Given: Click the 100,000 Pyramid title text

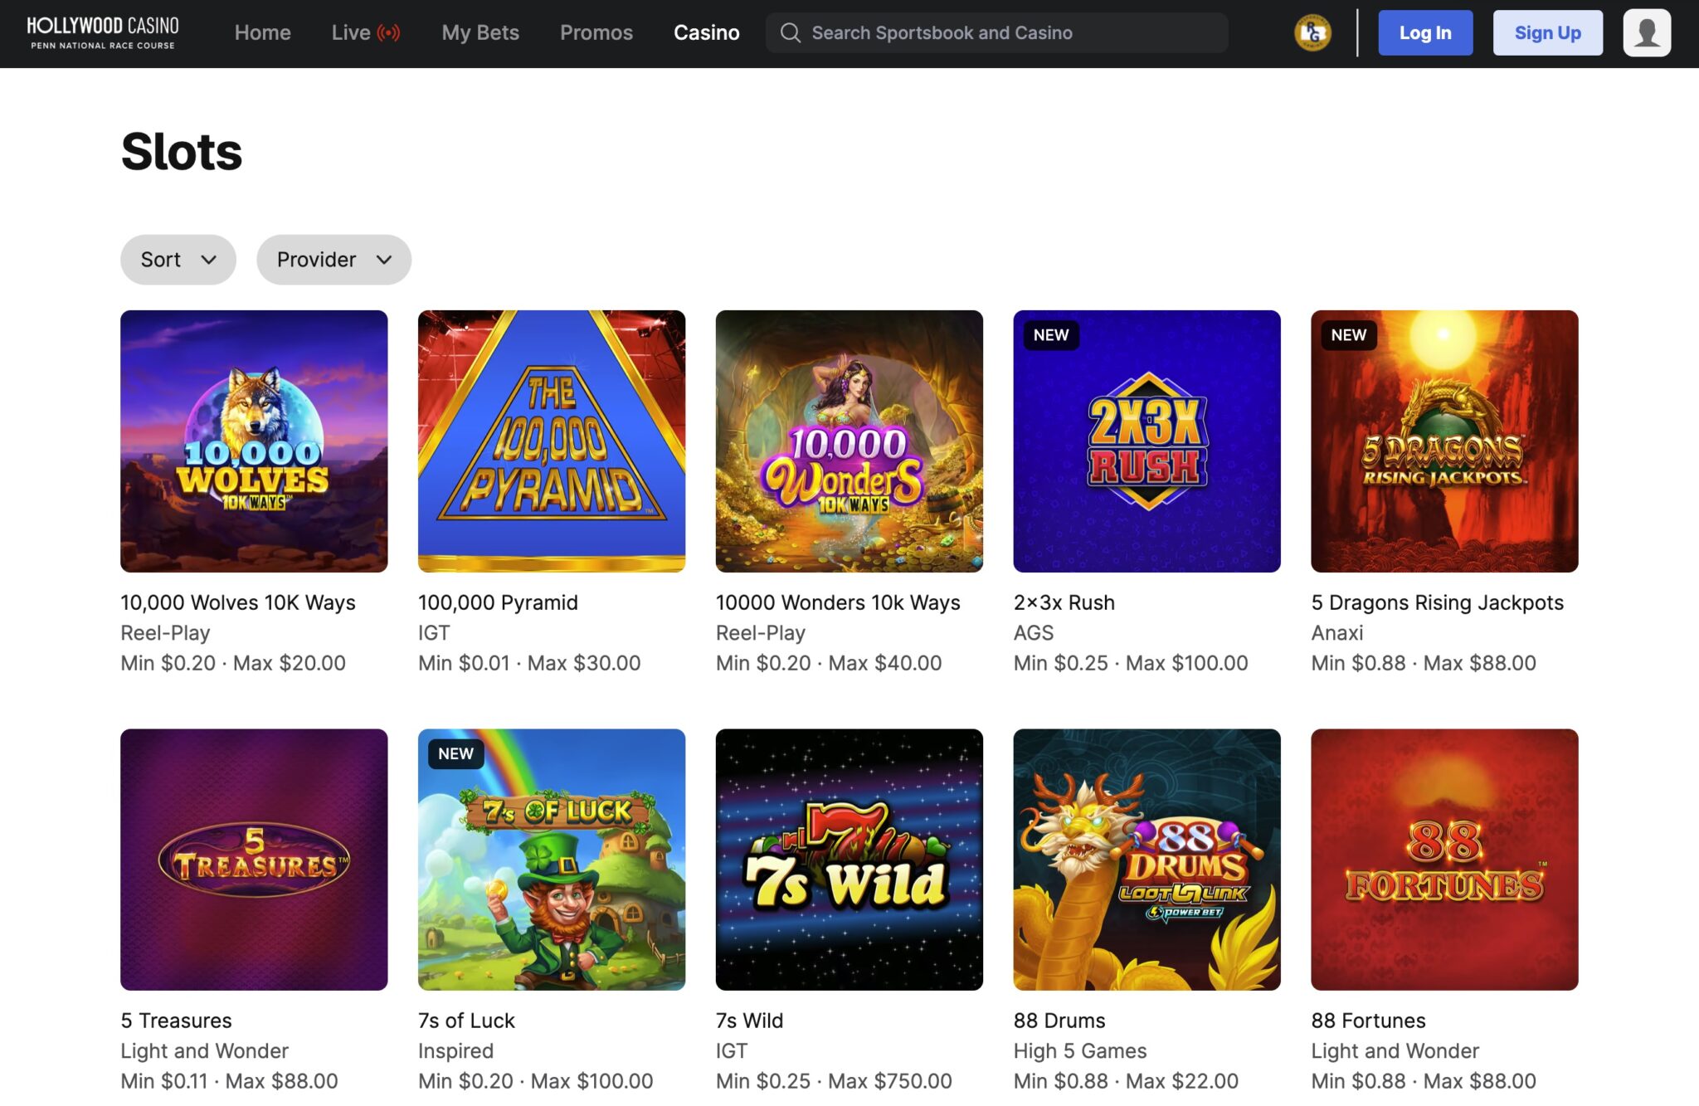Looking at the screenshot, I should 498,602.
